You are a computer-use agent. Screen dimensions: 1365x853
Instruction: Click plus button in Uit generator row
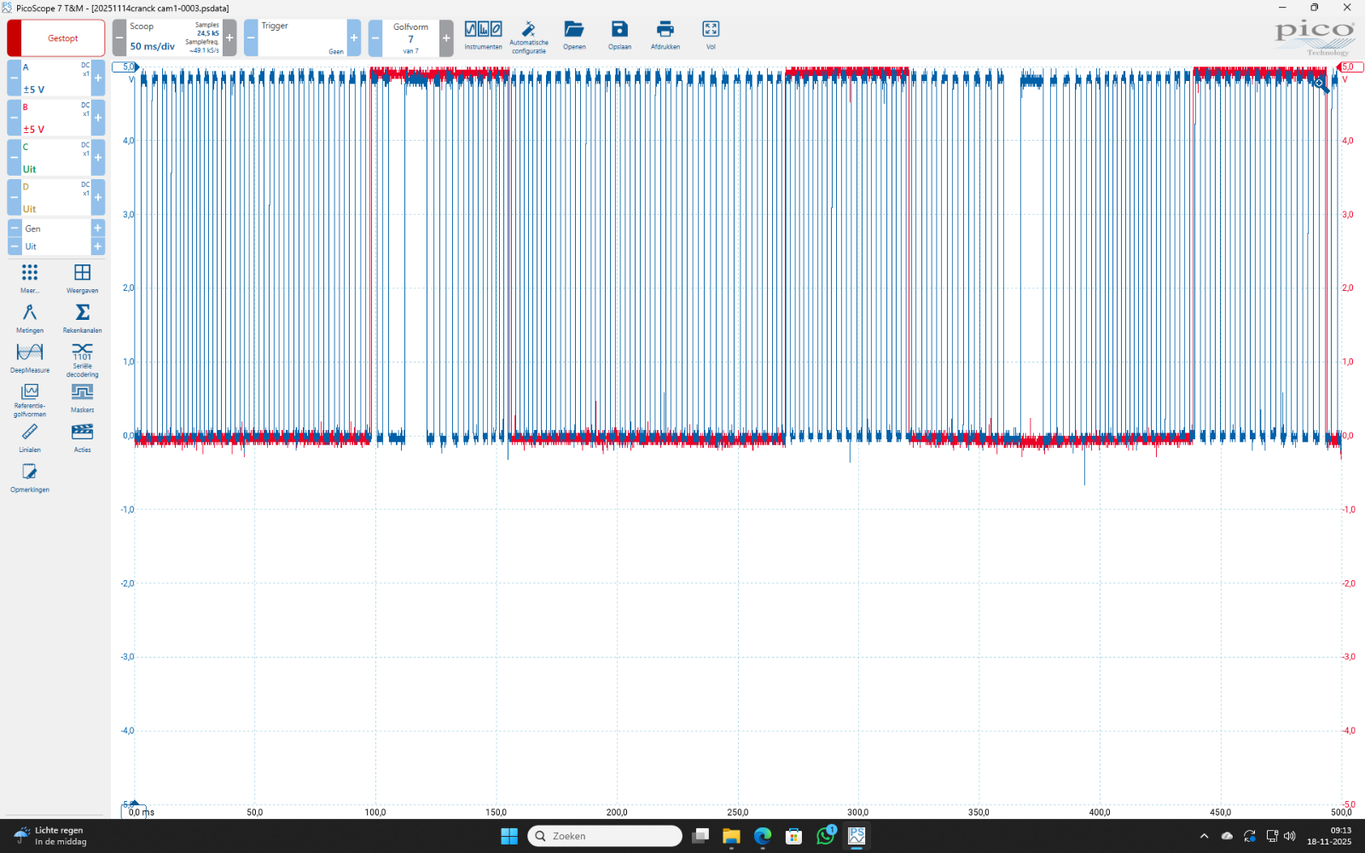pyautogui.click(x=98, y=247)
